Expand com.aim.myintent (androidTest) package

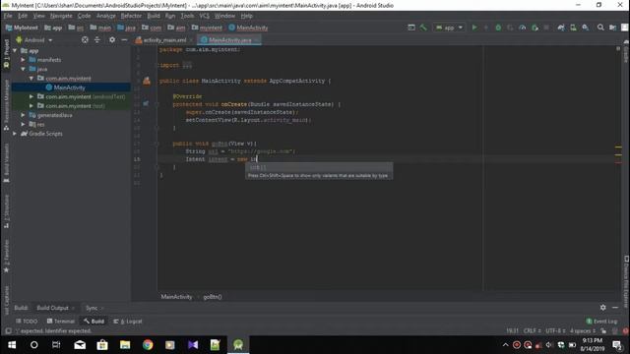point(31,96)
